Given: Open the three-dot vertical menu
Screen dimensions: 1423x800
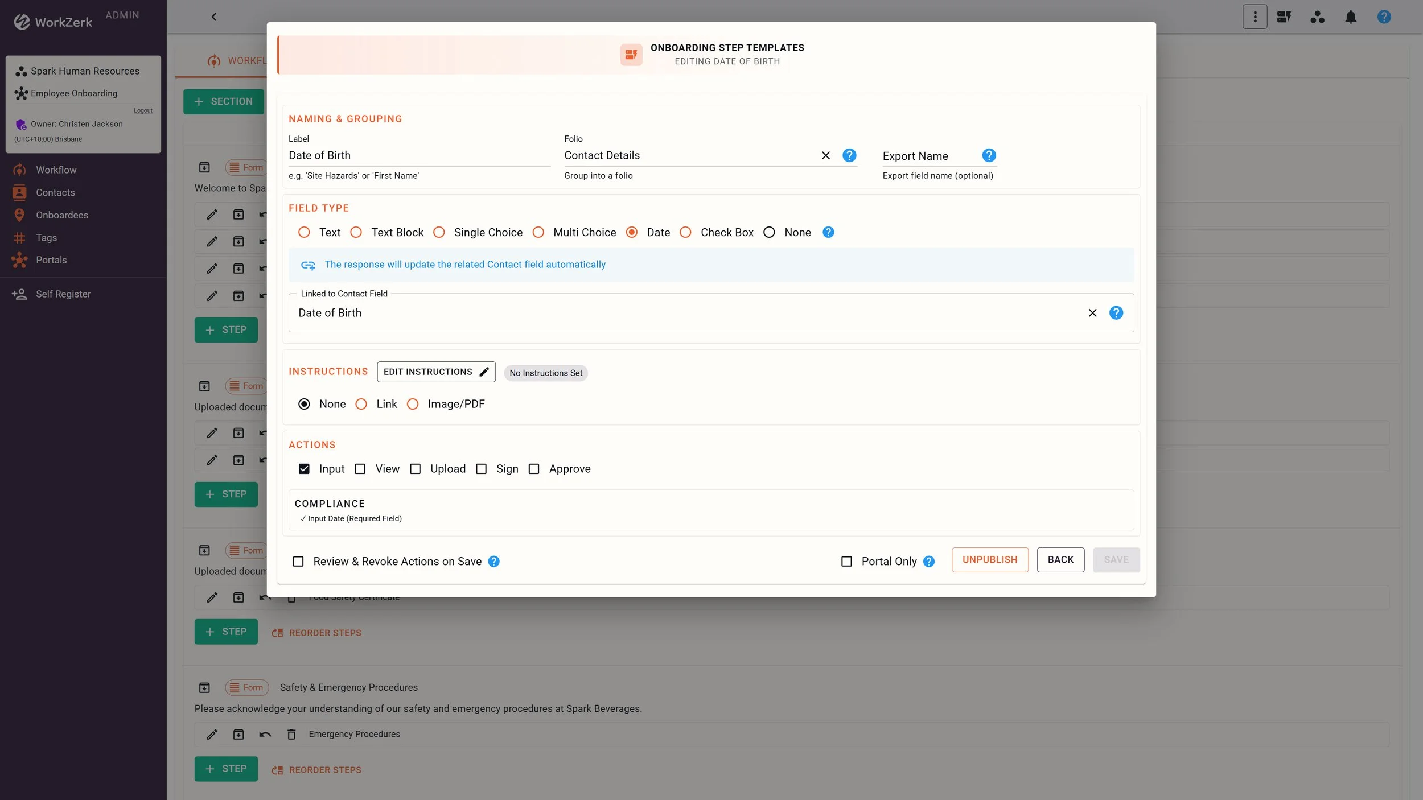Looking at the screenshot, I should tap(1255, 17).
